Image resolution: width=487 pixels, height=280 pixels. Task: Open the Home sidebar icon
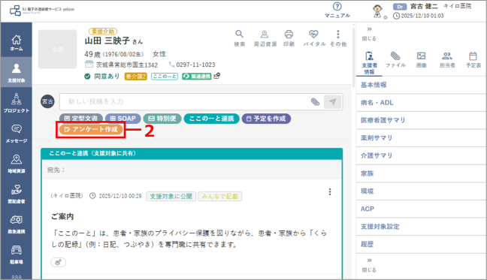pos(16,43)
